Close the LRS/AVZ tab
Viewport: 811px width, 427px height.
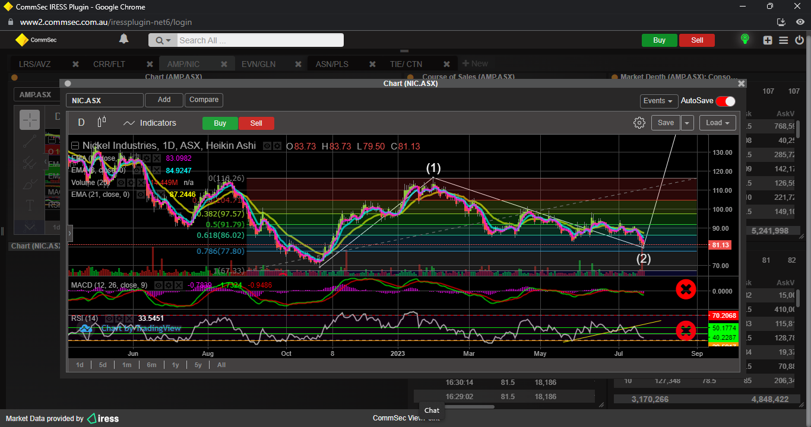pyautogui.click(x=75, y=64)
